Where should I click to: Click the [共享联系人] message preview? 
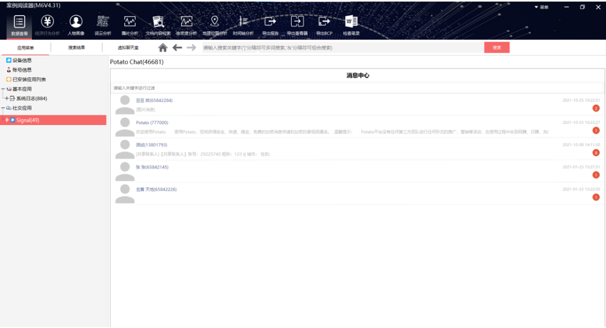coord(203,154)
